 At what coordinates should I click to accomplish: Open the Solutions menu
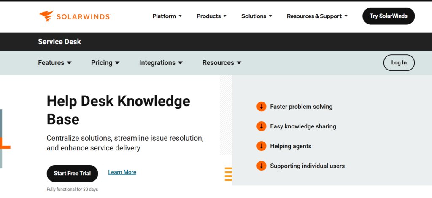[256, 16]
